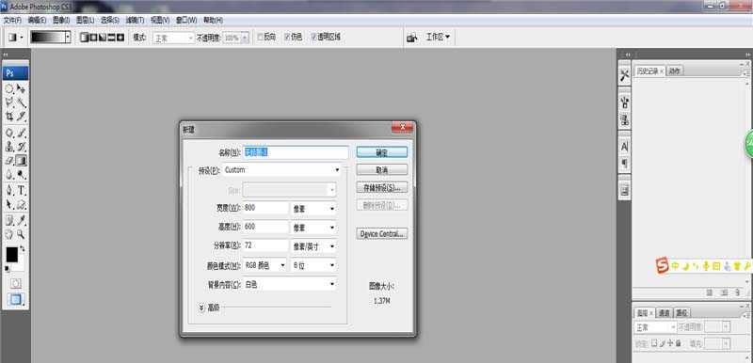Select the Dodge tool
This screenshot has width=753, height=363.
(21, 175)
